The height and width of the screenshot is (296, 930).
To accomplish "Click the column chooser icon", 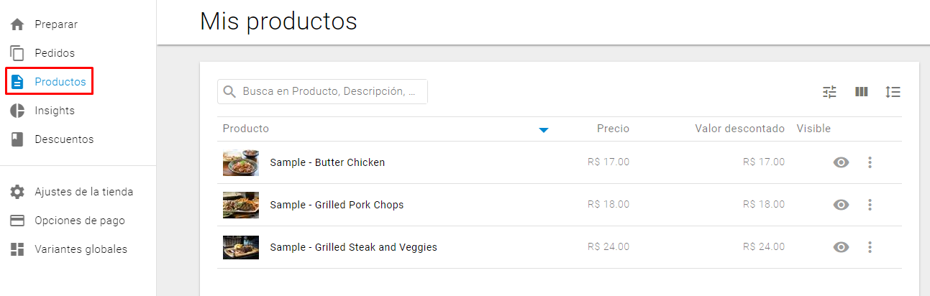I will 862,92.
